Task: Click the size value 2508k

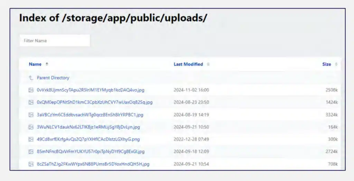Action: [332, 90]
